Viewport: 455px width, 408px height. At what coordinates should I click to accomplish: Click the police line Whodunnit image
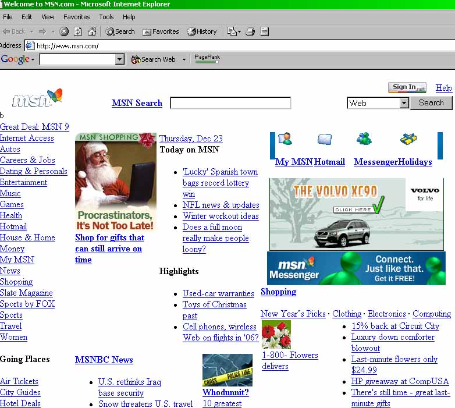(x=227, y=370)
